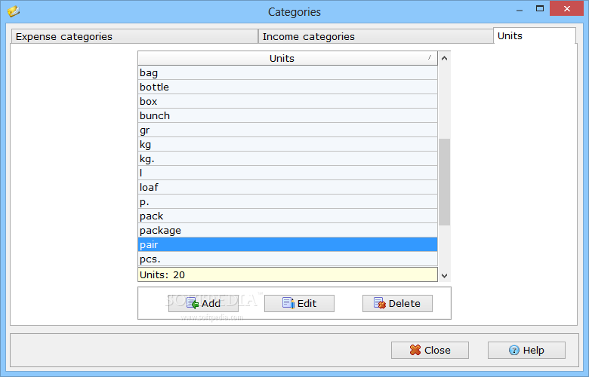Sort list by the Units column header
This screenshot has width=589, height=377.
[288, 58]
